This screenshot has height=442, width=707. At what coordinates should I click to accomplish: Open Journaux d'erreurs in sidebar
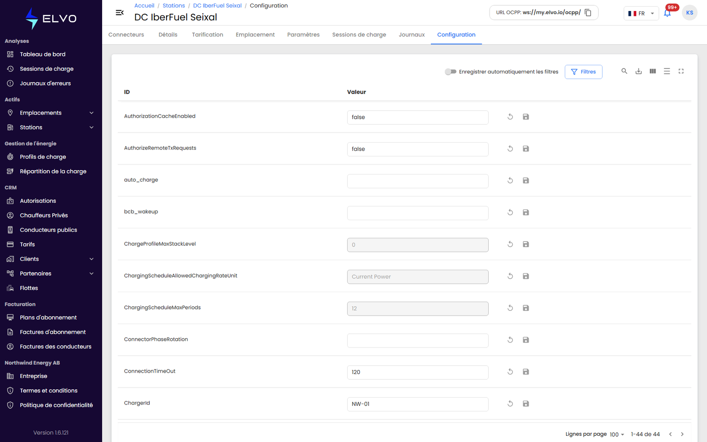(x=51, y=84)
